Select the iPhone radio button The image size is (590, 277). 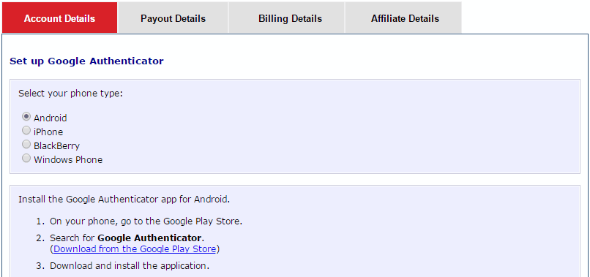coord(26,130)
